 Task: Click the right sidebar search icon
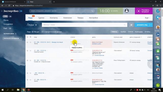[x=158, y=22]
